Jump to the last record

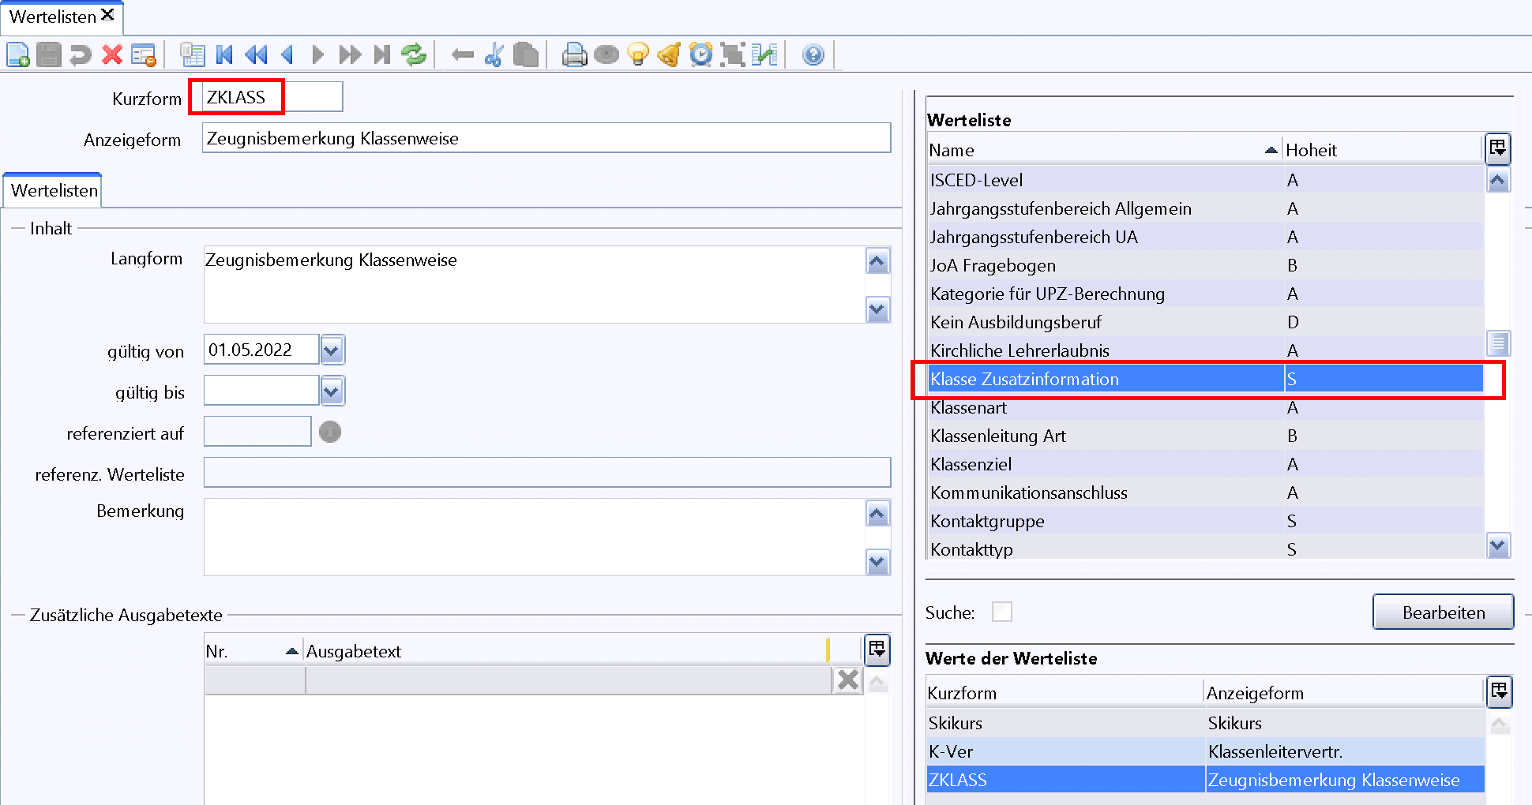(x=382, y=54)
